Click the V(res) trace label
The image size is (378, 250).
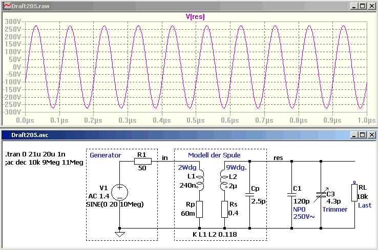tap(195, 17)
